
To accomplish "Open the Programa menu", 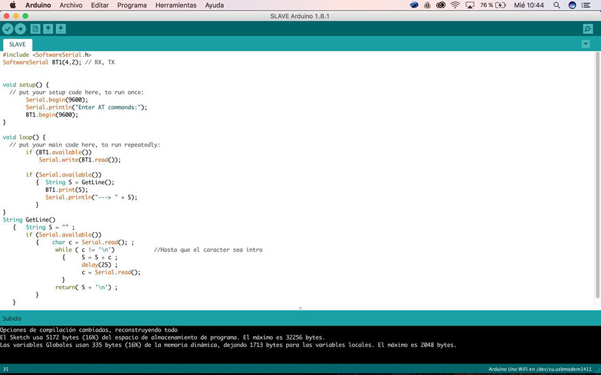I will [132, 5].
